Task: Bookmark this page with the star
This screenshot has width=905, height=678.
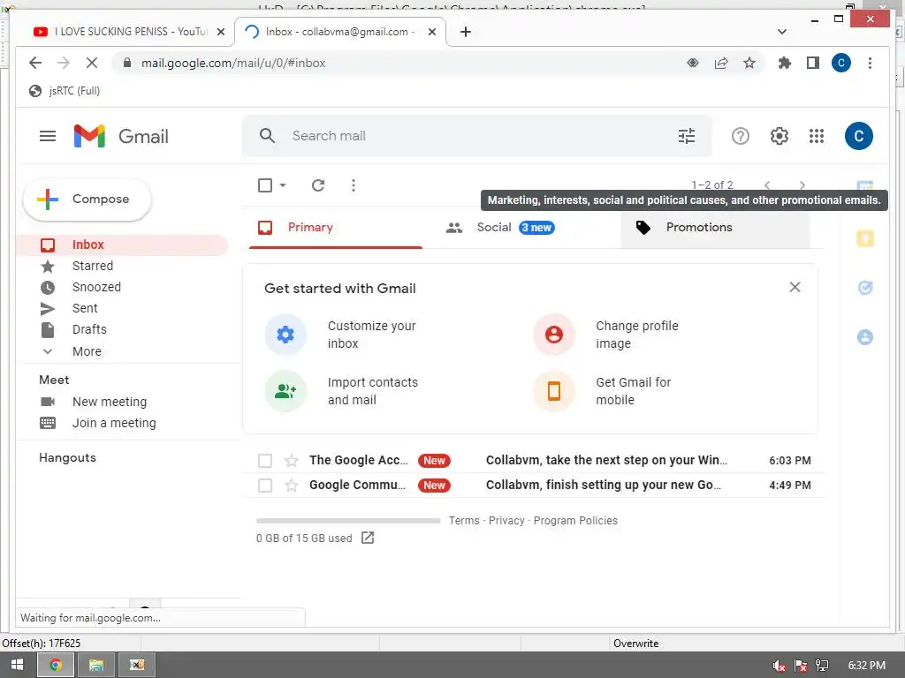Action: point(749,63)
